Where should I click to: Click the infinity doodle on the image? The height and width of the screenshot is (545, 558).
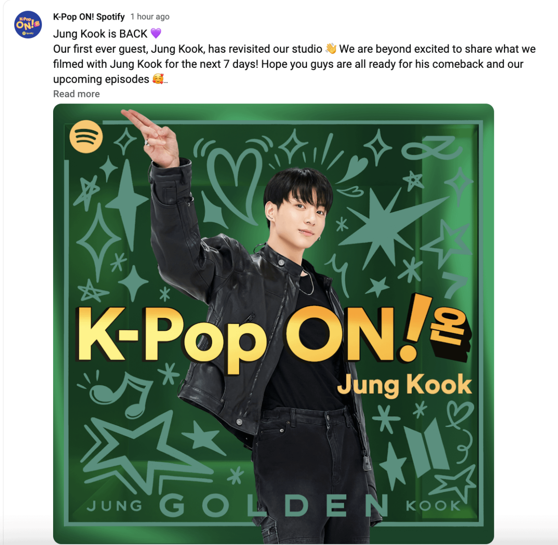click(x=432, y=148)
